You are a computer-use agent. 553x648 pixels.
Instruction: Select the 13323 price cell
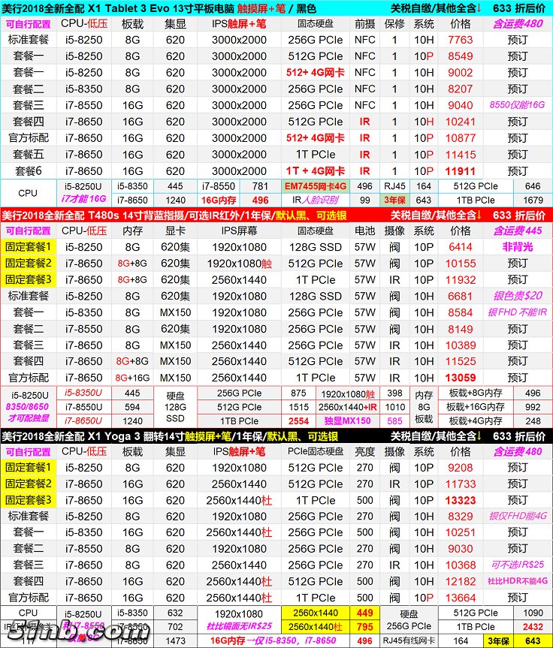click(x=461, y=500)
